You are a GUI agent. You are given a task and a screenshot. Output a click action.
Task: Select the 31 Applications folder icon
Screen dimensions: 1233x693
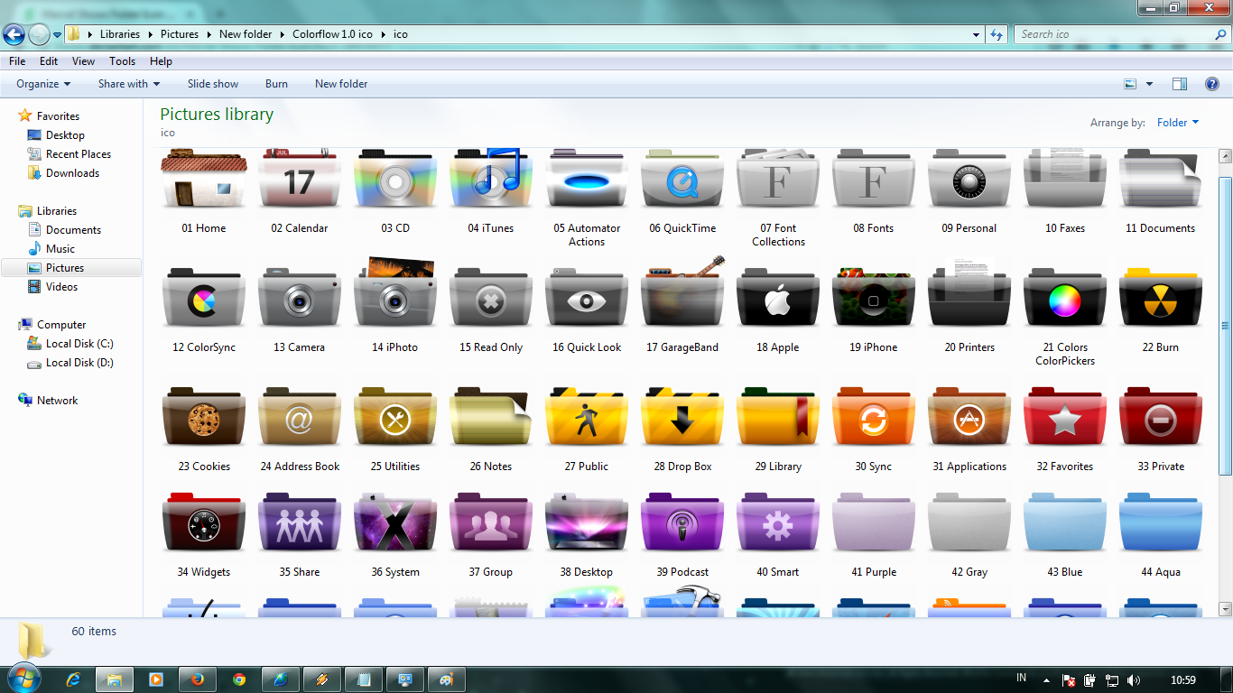click(x=969, y=418)
